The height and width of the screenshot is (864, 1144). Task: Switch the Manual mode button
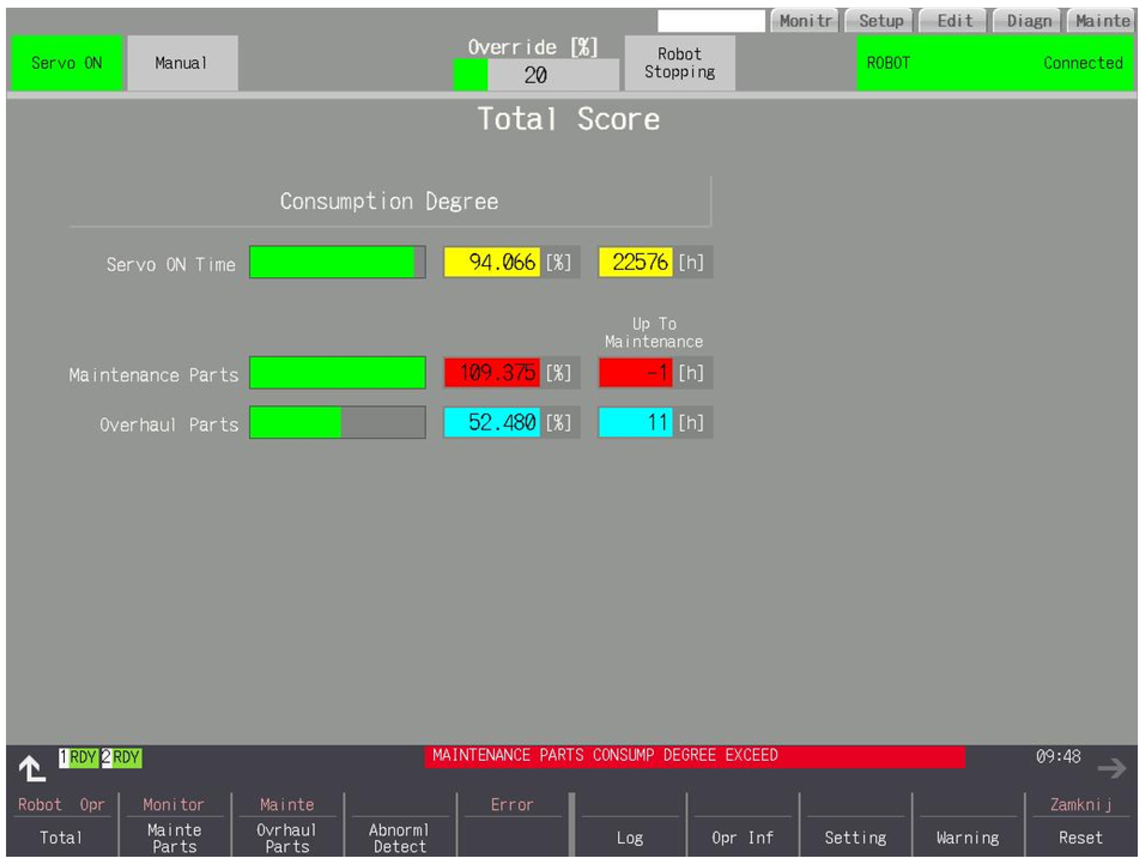click(x=182, y=63)
